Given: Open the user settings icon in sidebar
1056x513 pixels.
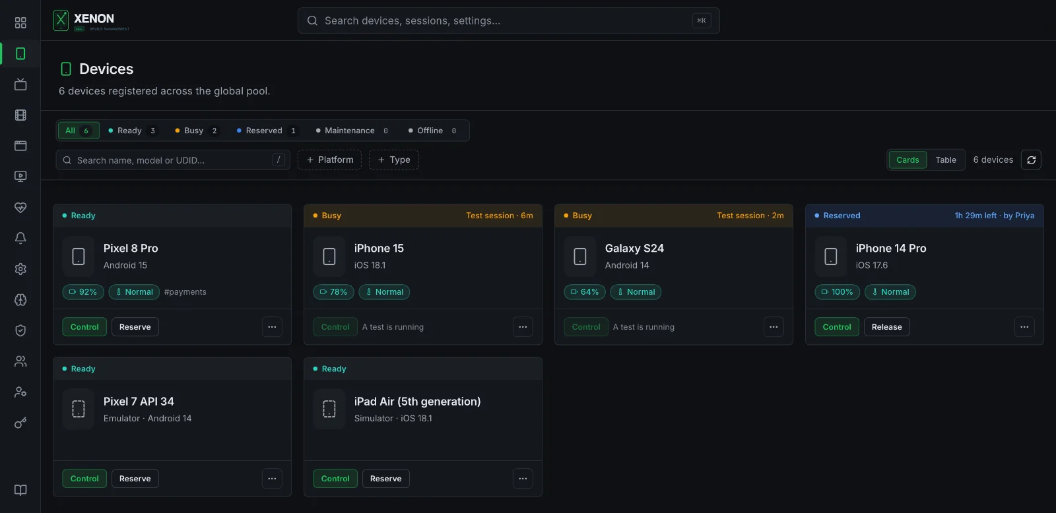Looking at the screenshot, I should point(20,392).
